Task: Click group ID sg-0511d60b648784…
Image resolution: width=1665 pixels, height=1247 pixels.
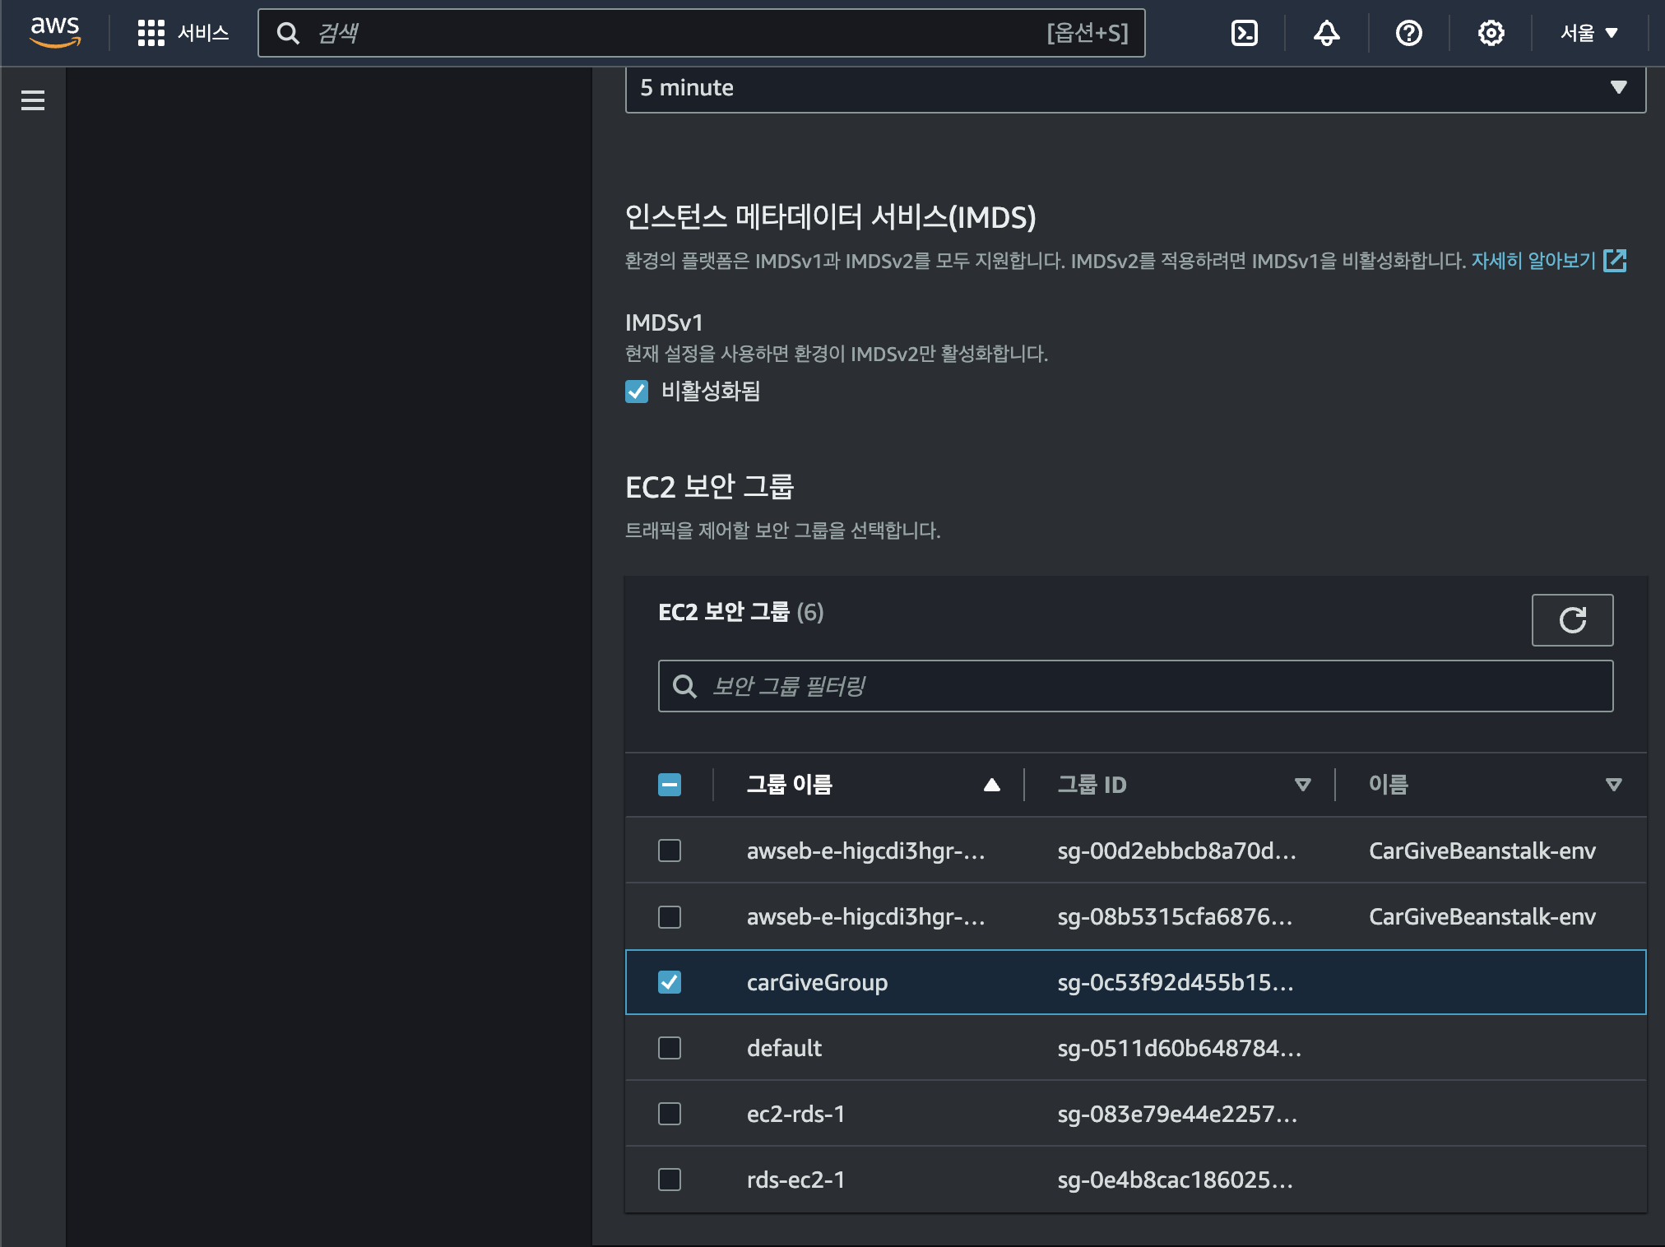Action: [1179, 1048]
